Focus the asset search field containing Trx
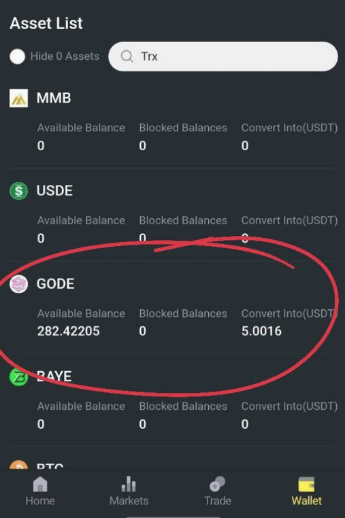Image resolution: width=345 pixels, height=518 pixels. point(223,56)
